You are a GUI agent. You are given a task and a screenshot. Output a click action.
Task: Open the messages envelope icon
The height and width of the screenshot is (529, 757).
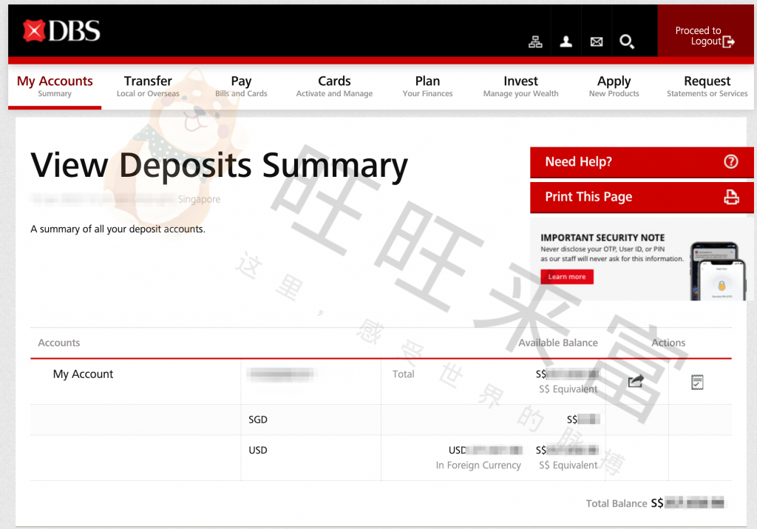pos(597,42)
